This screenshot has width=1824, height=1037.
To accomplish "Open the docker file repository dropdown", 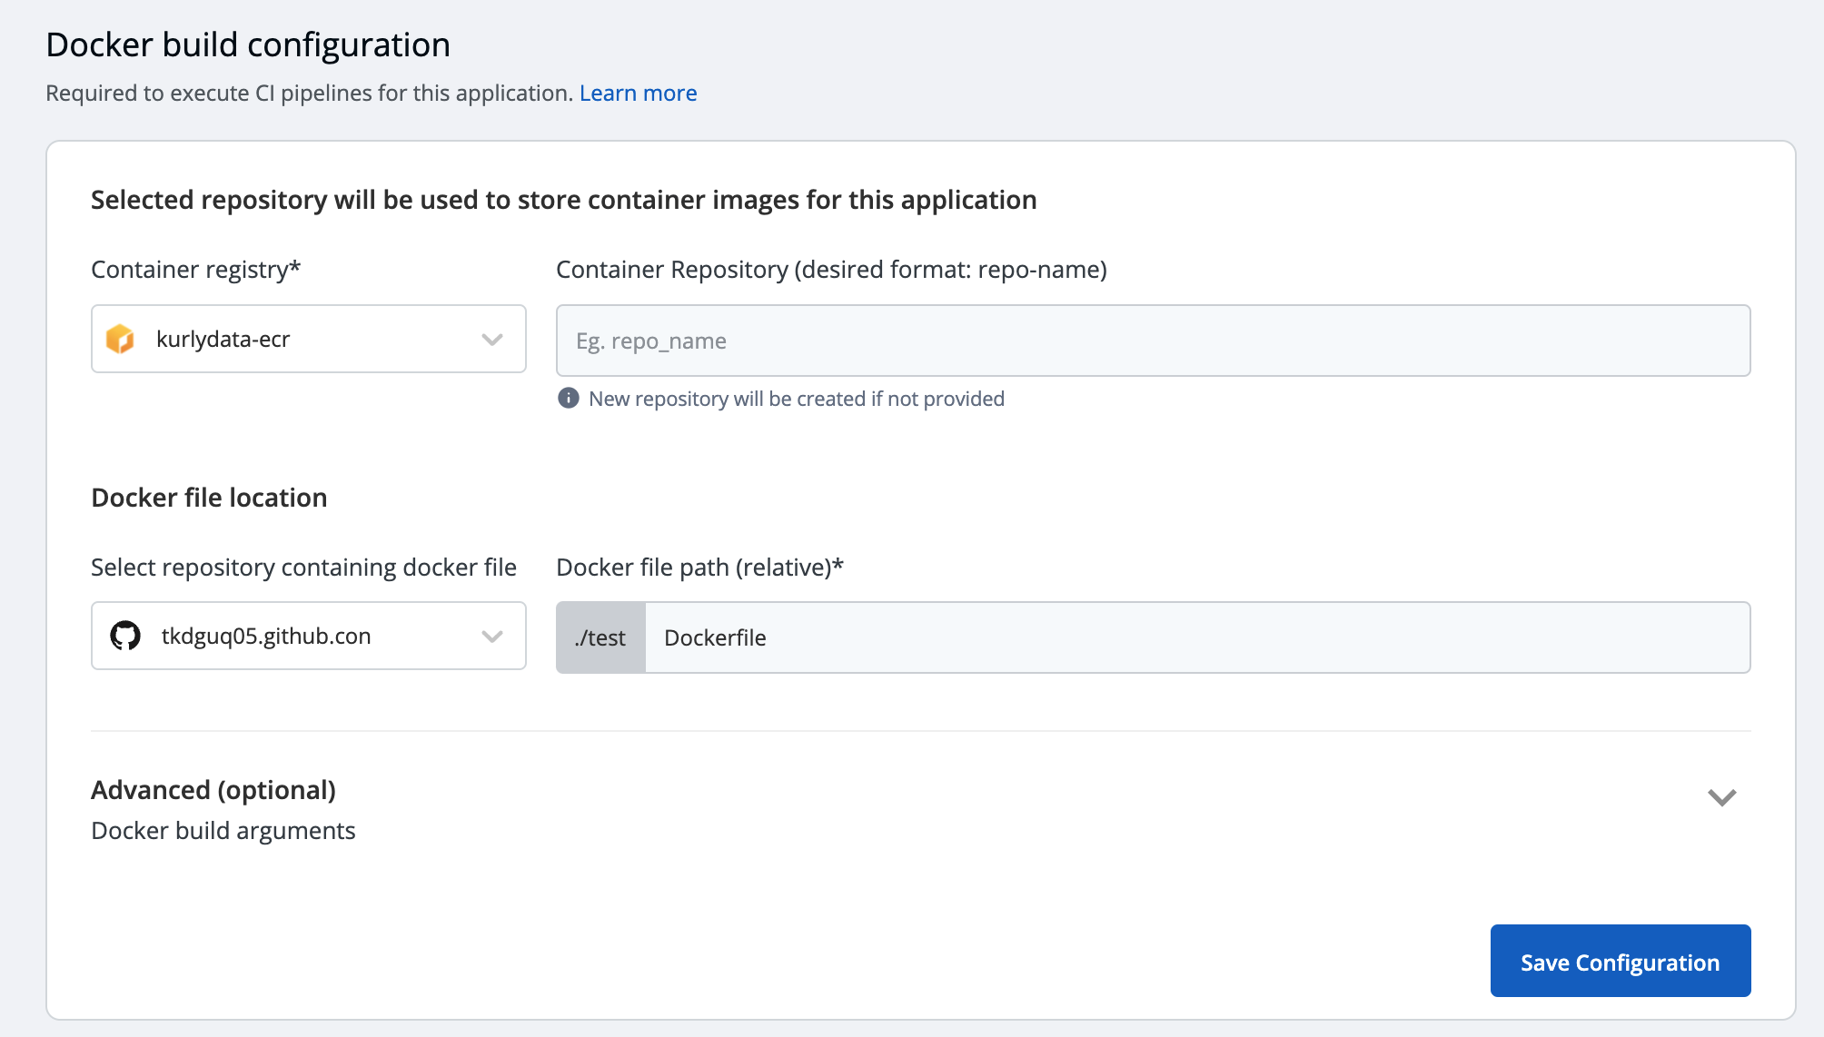I will (309, 636).
